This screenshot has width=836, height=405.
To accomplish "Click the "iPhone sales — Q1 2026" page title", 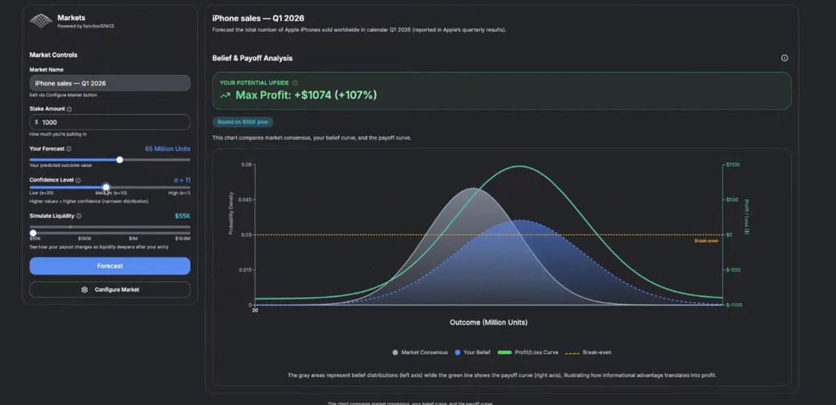I will pos(258,17).
